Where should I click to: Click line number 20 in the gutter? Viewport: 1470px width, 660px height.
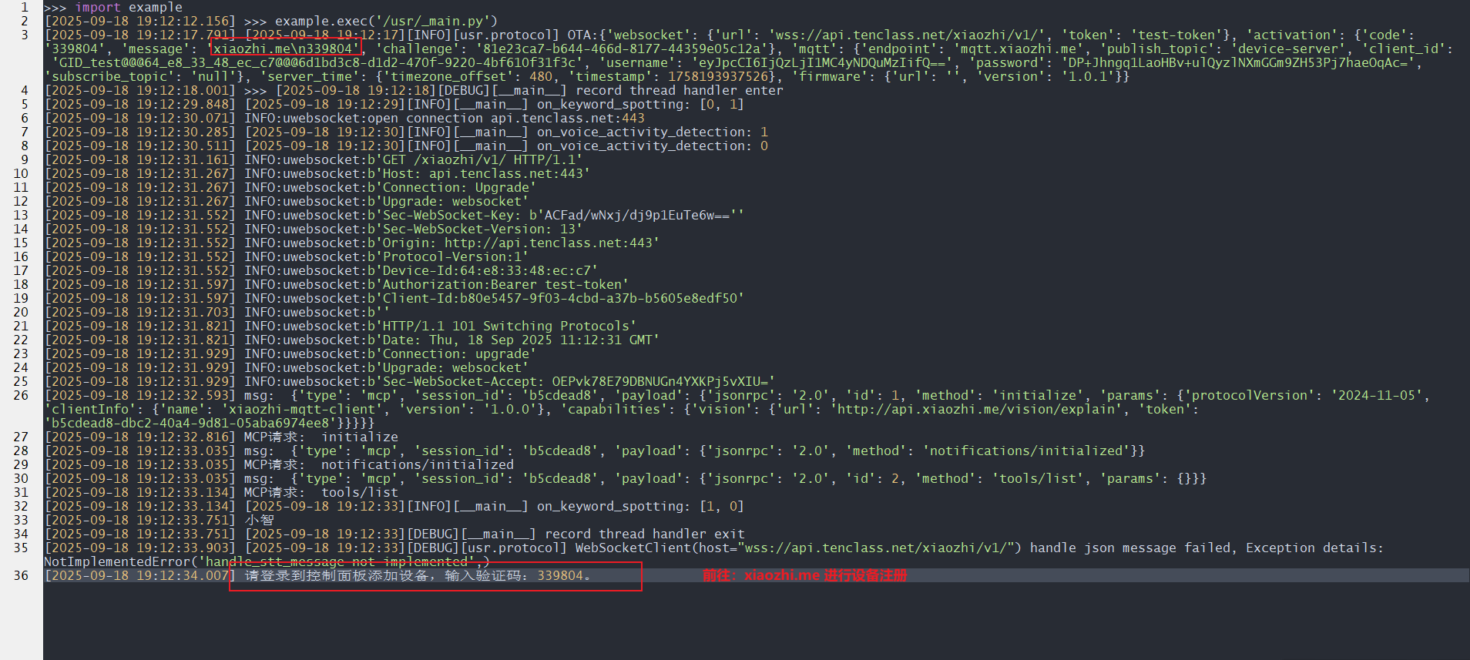pyautogui.click(x=21, y=312)
